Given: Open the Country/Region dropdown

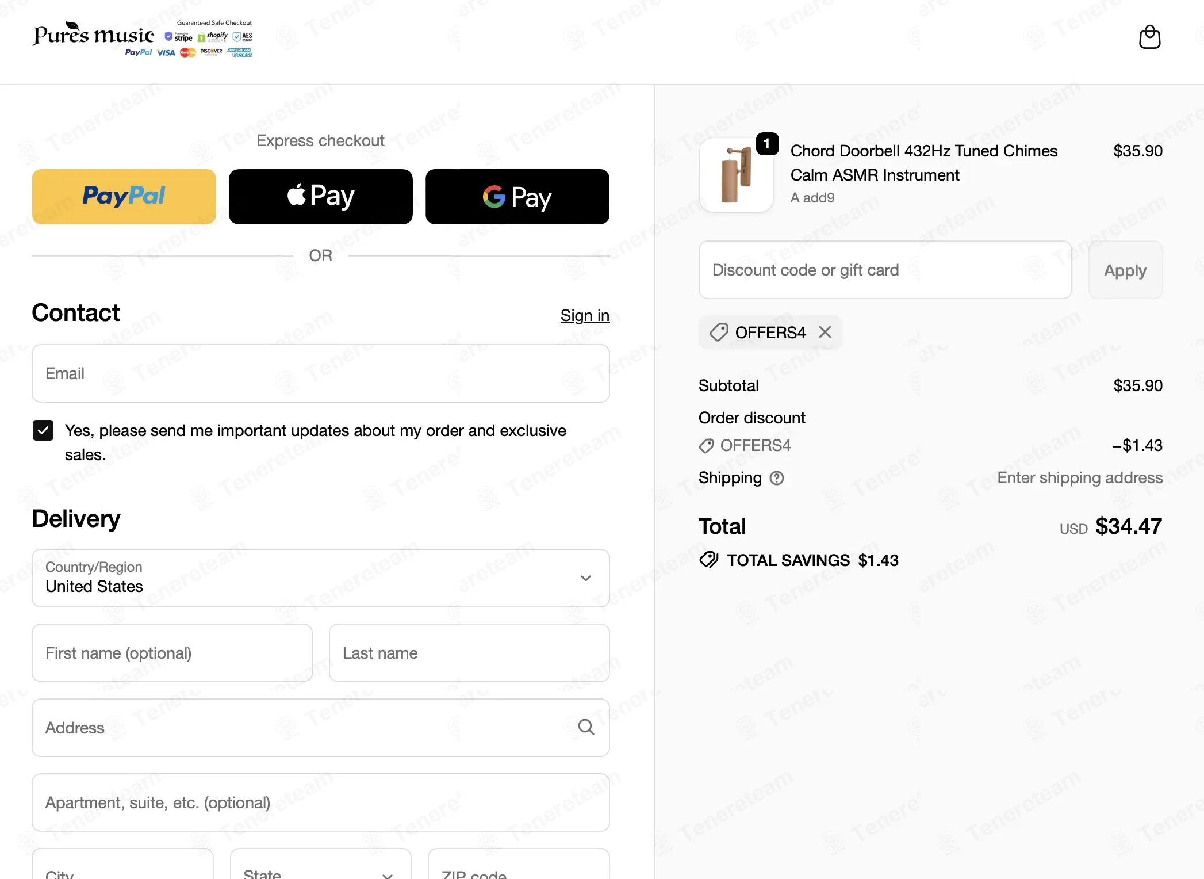Looking at the screenshot, I should click(321, 578).
